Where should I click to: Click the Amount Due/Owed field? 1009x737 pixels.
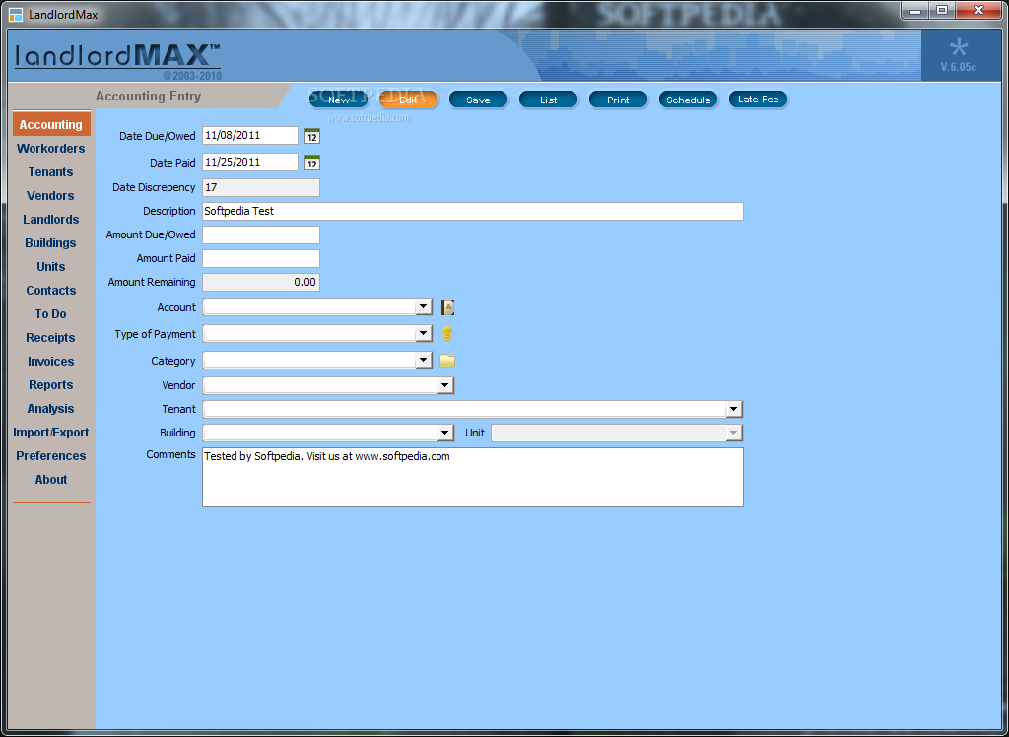click(260, 234)
